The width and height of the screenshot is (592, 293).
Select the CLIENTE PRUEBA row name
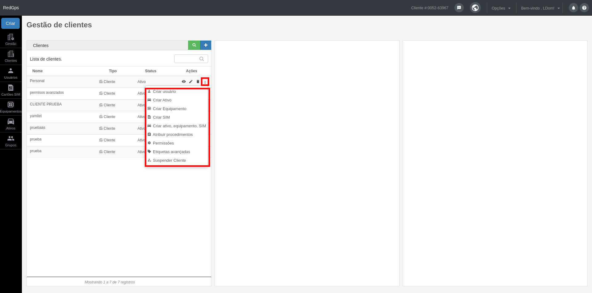pos(46,104)
